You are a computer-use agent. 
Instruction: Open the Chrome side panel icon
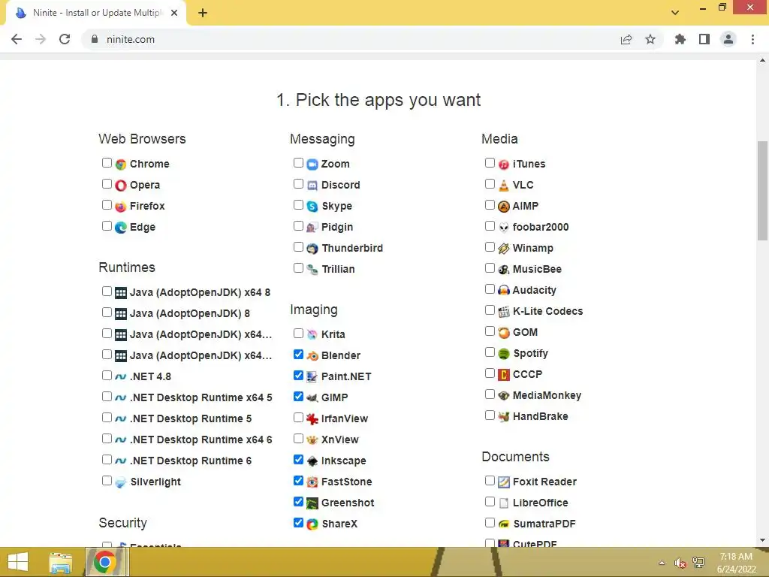click(x=704, y=39)
